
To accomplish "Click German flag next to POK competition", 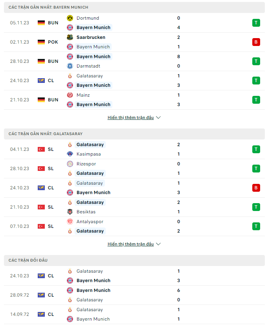I will tap(41, 42).
